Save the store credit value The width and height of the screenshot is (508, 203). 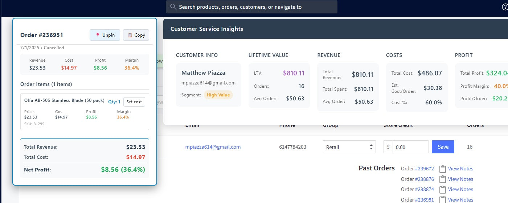[x=443, y=147]
